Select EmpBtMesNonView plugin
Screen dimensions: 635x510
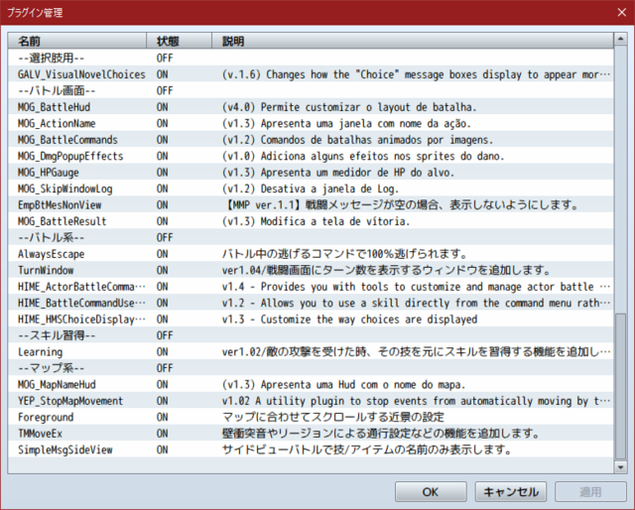pos(311,205)
